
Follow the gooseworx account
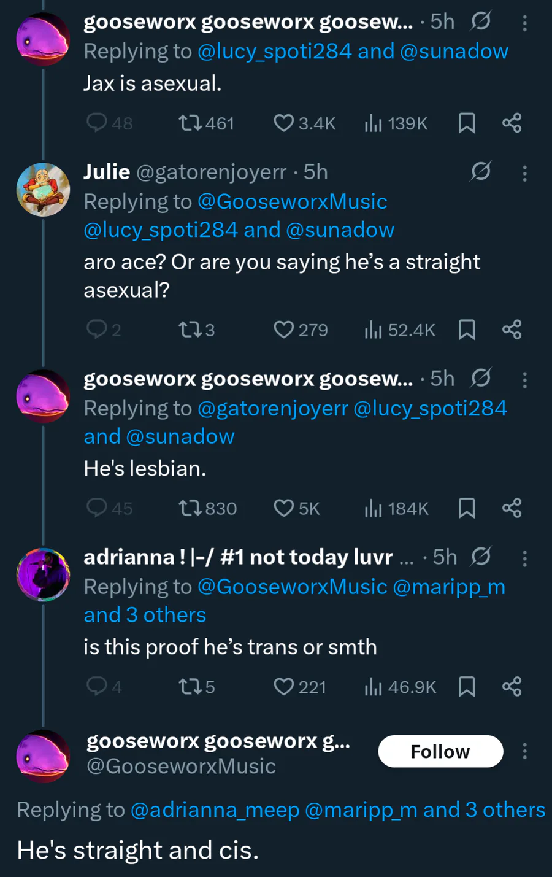tap(440, 751)
